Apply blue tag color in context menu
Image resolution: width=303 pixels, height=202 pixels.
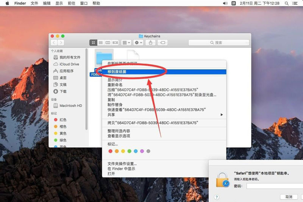point(136,151)
